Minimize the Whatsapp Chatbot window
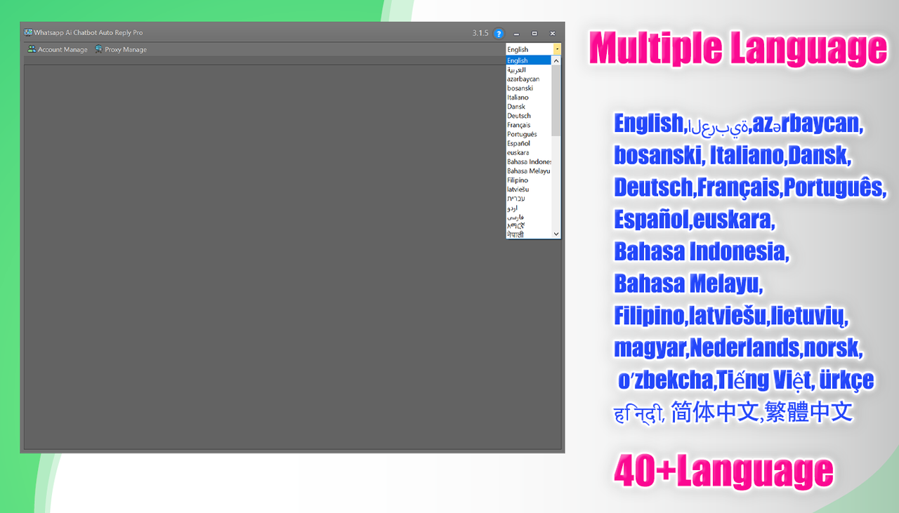 pos(517,33)
